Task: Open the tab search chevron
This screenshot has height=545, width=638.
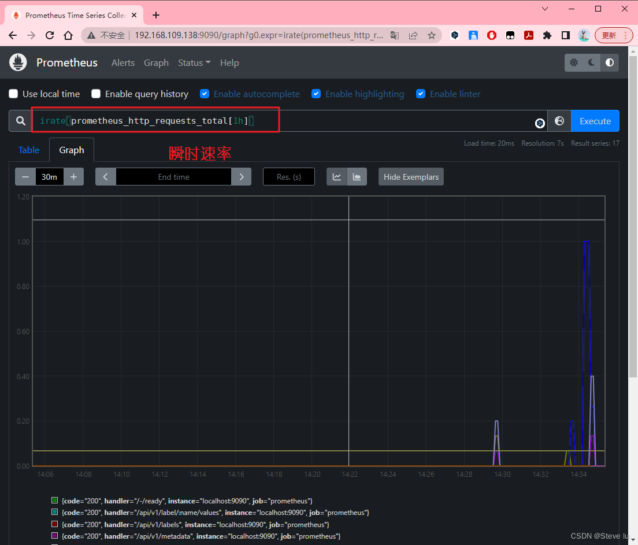Action: [x=545, y=9]
